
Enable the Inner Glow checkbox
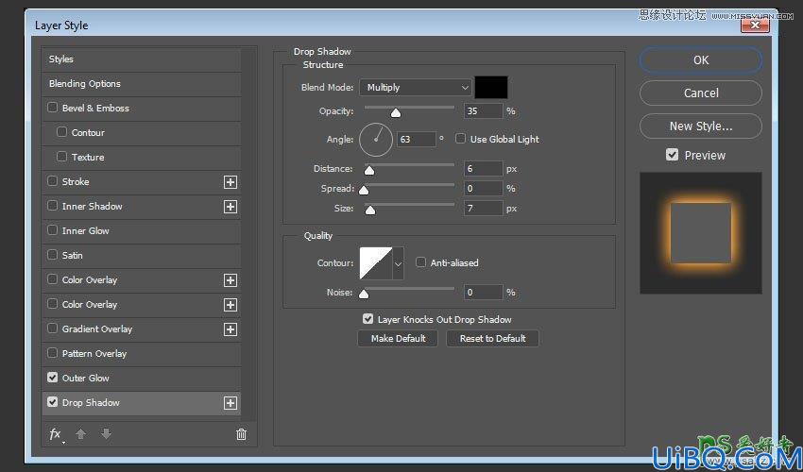tap(52, 230)
